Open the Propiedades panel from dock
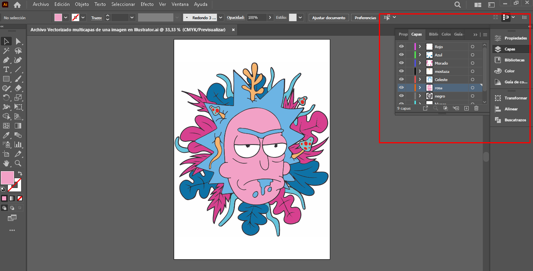The height and width of the screenshot is (271, 533). (x=510, y=38)
